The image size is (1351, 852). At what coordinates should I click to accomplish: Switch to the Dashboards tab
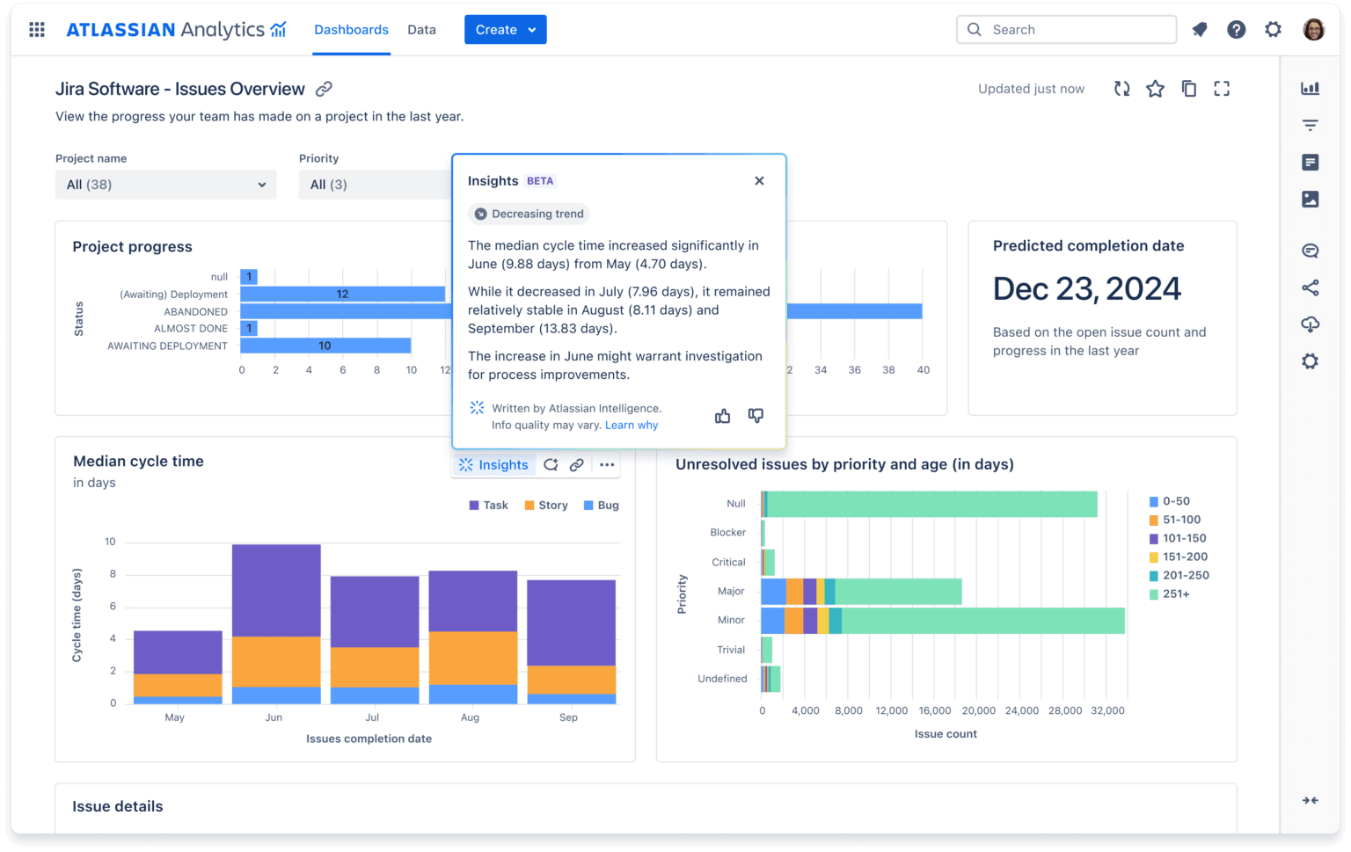point(351,30)
